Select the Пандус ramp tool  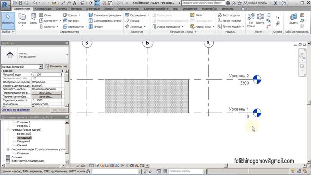coord(133,20)
